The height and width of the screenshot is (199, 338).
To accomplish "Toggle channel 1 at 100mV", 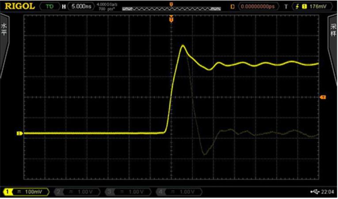I will click(x=26, y=192).
